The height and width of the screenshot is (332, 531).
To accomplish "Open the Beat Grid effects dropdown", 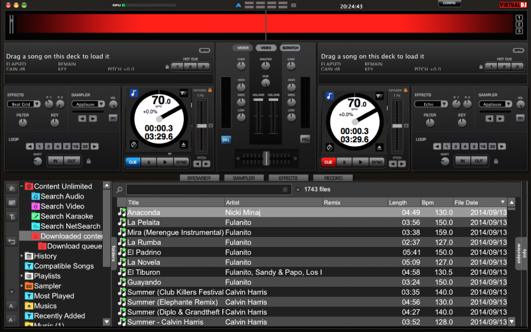I will 24,104.
